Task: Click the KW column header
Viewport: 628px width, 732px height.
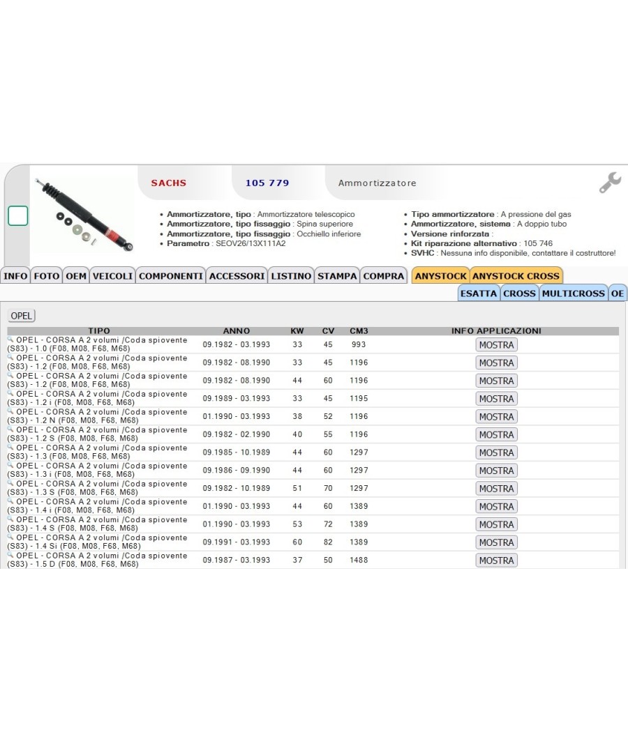Action: (x=297, y=330)
